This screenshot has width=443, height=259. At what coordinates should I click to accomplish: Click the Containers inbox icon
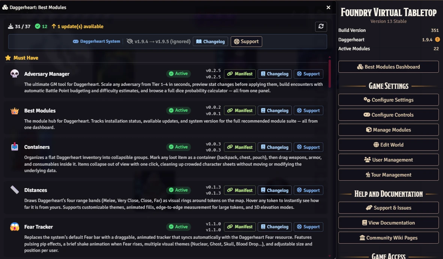tap(14, 147)
